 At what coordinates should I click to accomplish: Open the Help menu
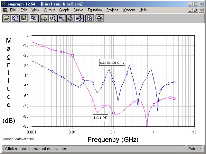(143, 10)
